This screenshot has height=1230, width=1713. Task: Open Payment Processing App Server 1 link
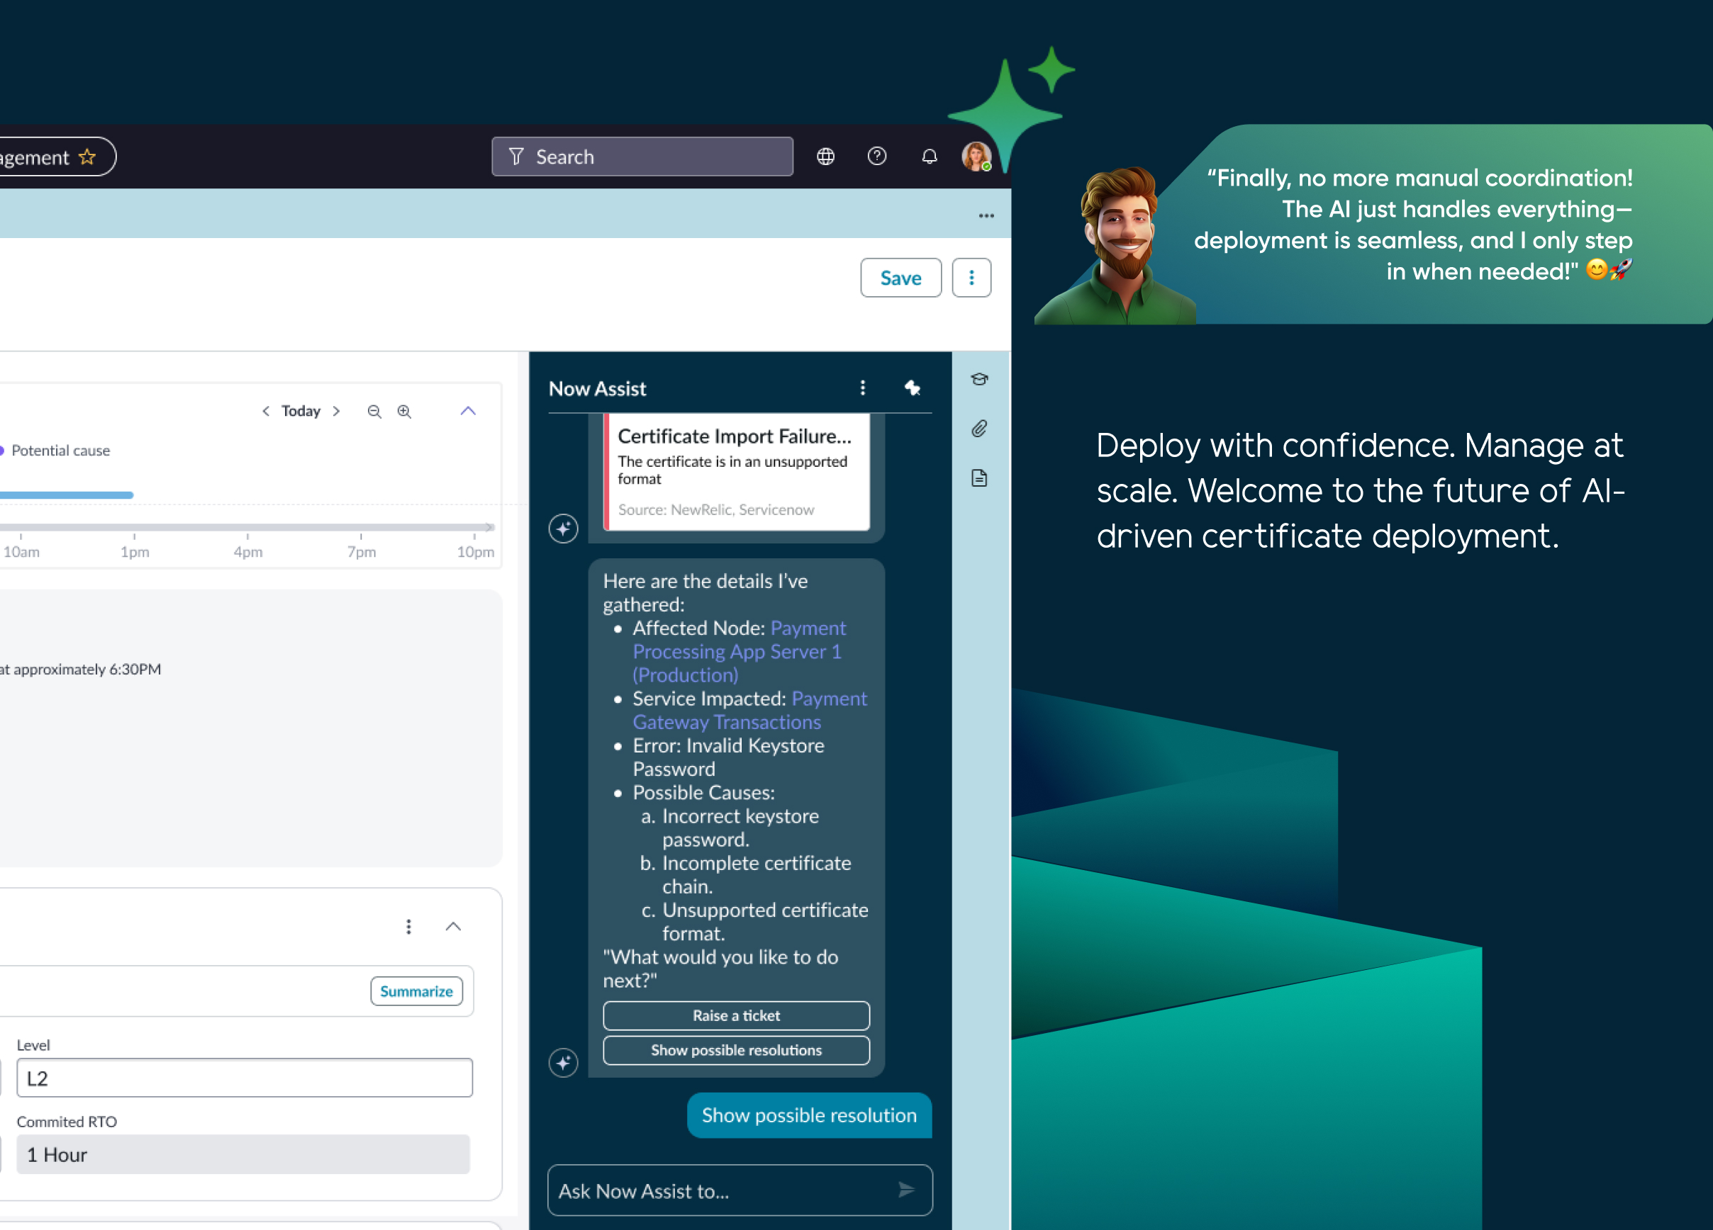click(740, 651)
